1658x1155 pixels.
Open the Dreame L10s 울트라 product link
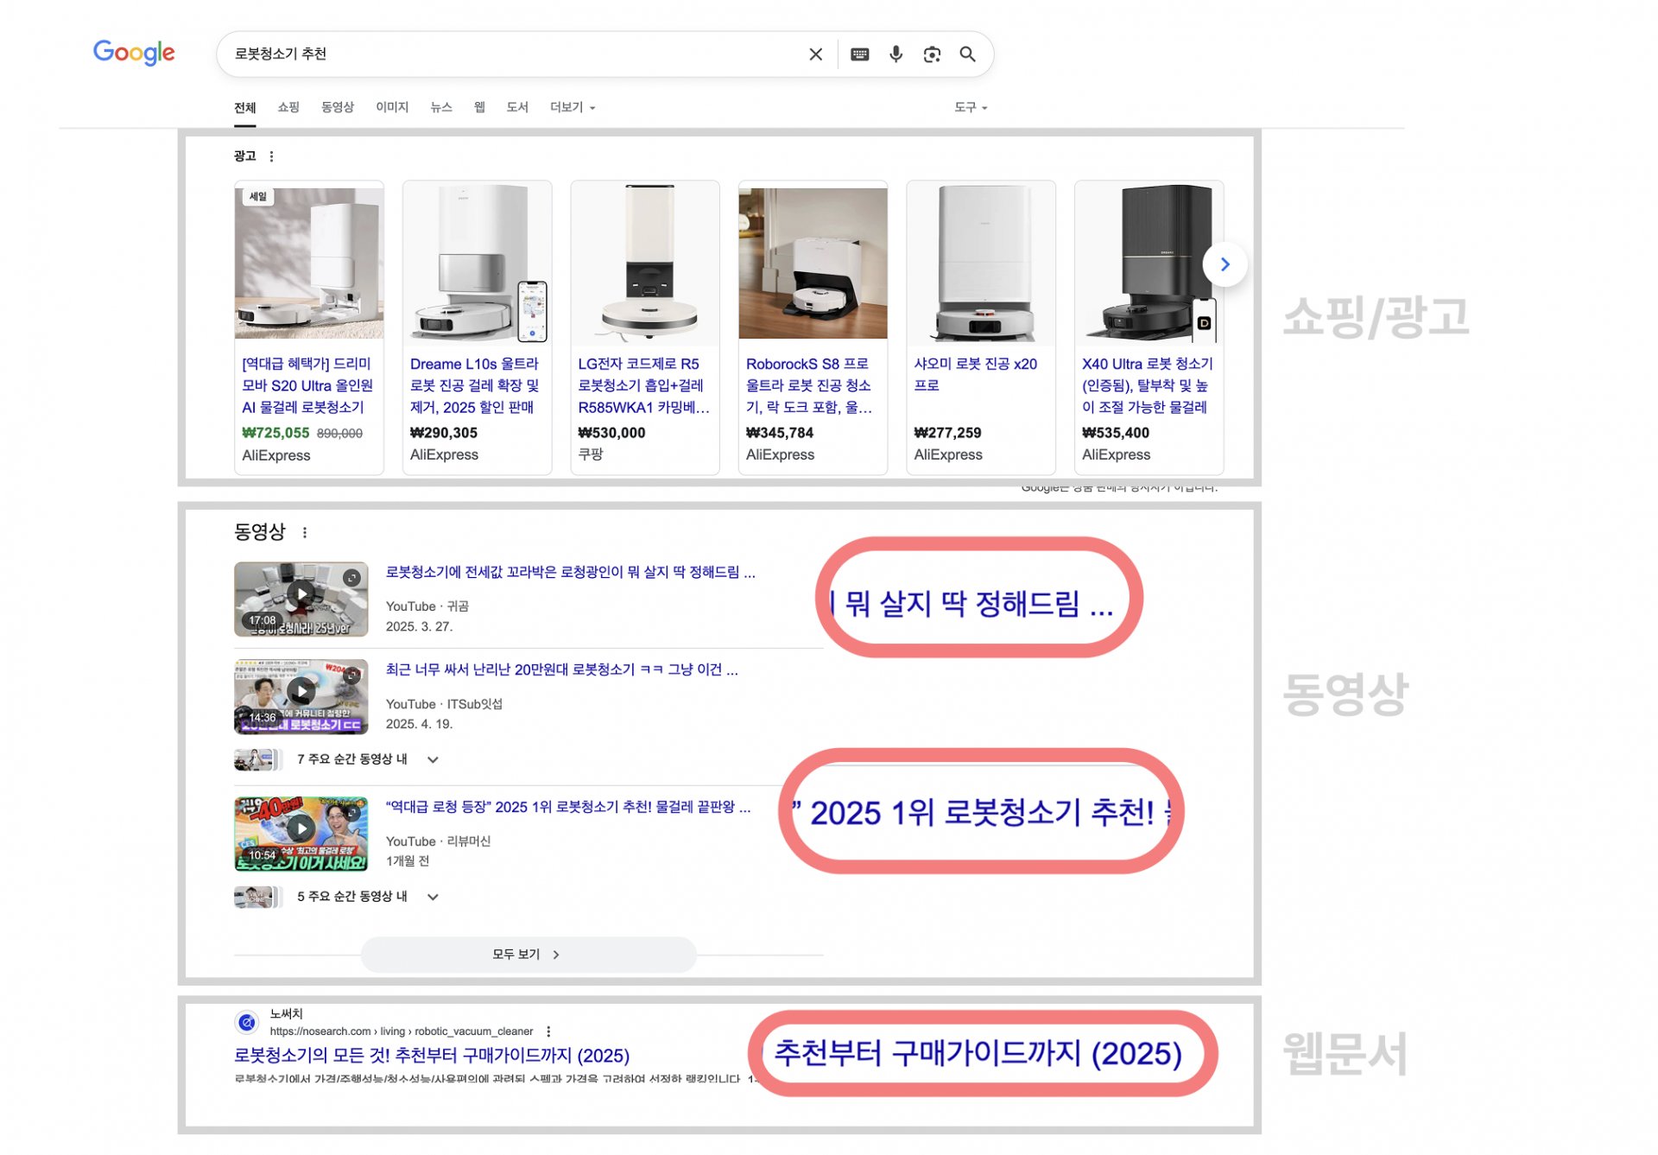[474, 385]
